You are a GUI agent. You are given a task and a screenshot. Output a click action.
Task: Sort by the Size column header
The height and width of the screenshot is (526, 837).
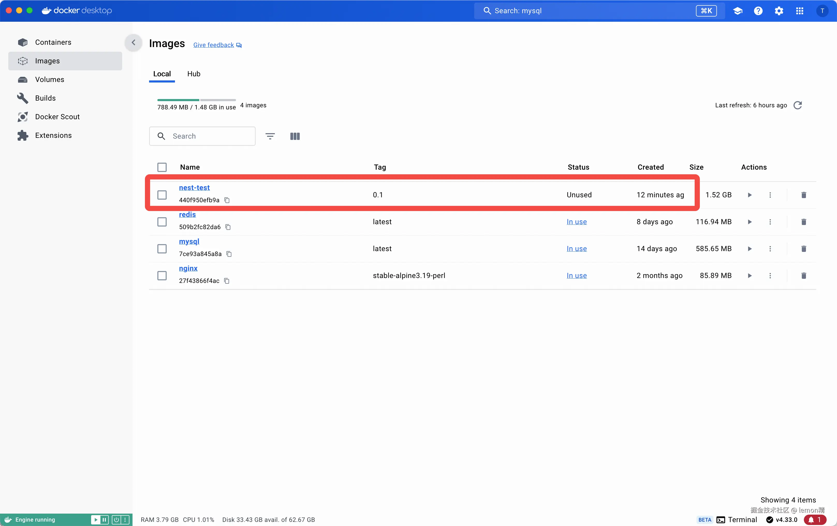696,167
